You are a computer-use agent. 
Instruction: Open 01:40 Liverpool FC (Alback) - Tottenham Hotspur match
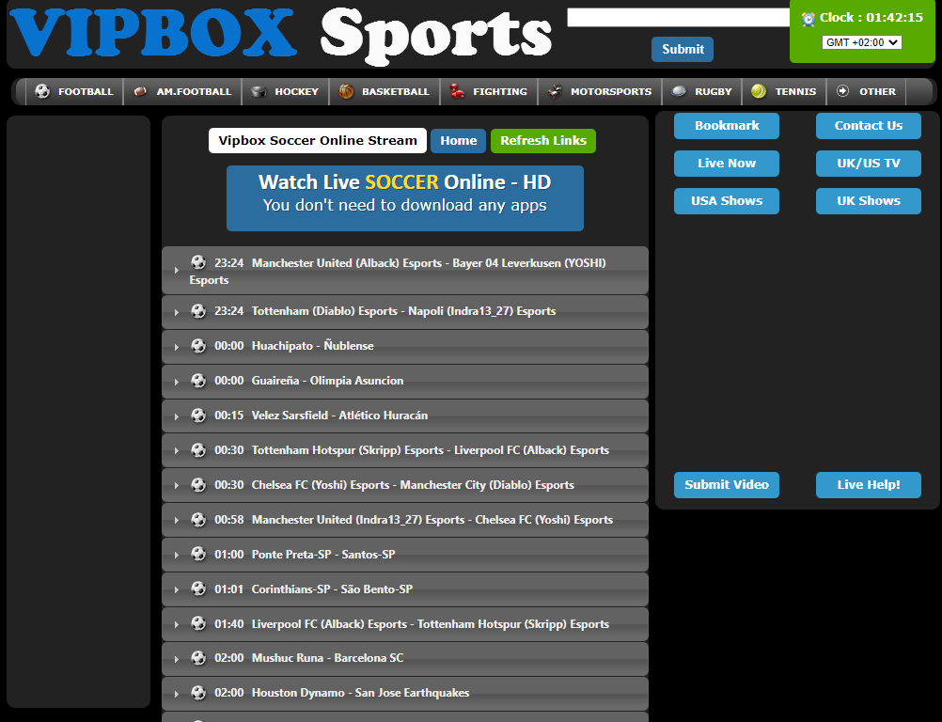coord(405,623)
